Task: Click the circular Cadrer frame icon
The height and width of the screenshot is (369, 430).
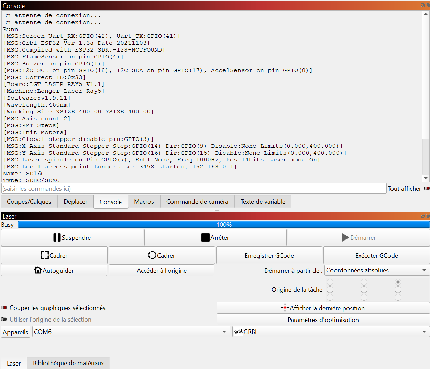Action: (152, 255)
